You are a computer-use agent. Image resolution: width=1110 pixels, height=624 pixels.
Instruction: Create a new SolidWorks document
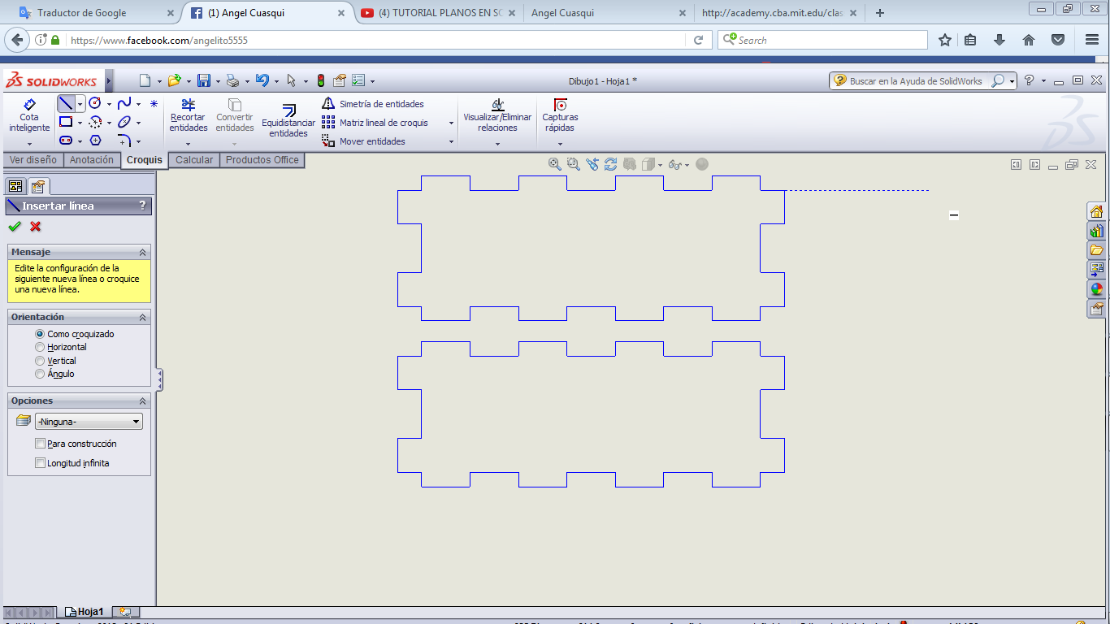[x=145, y=80]
